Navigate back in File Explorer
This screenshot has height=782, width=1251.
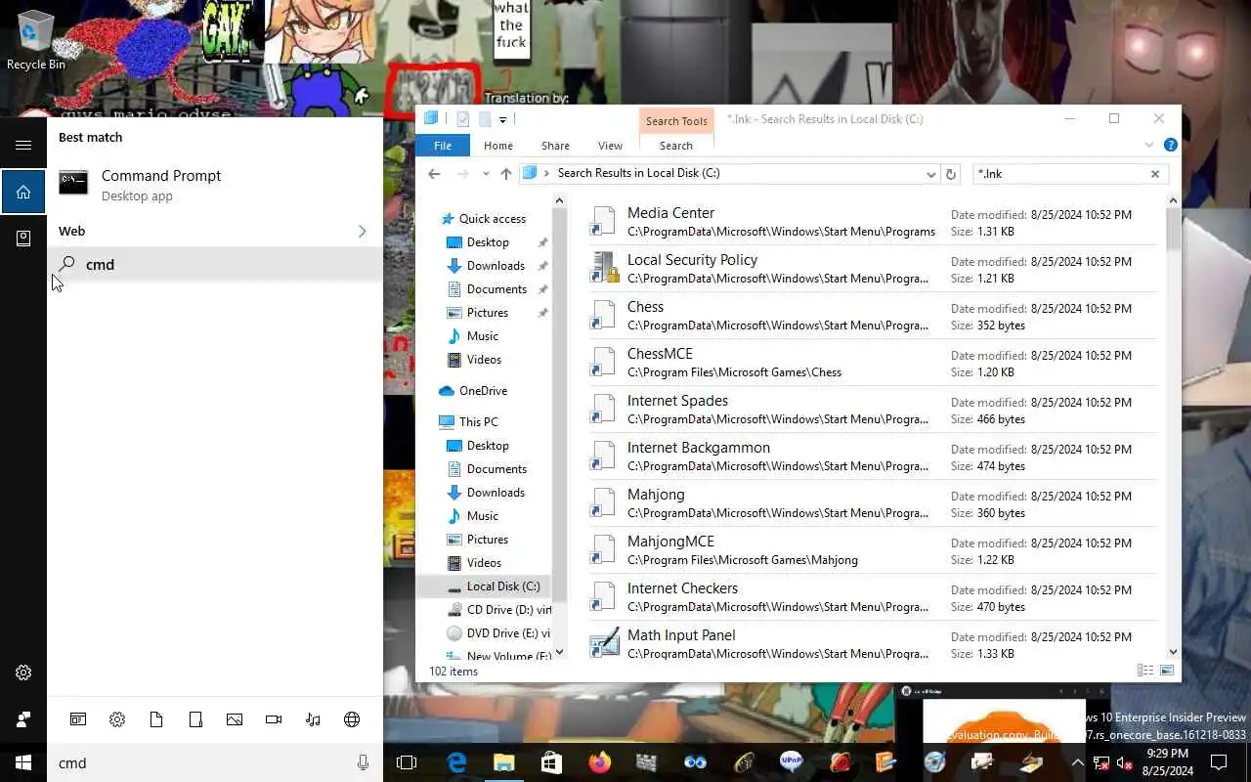click(434, 174)
